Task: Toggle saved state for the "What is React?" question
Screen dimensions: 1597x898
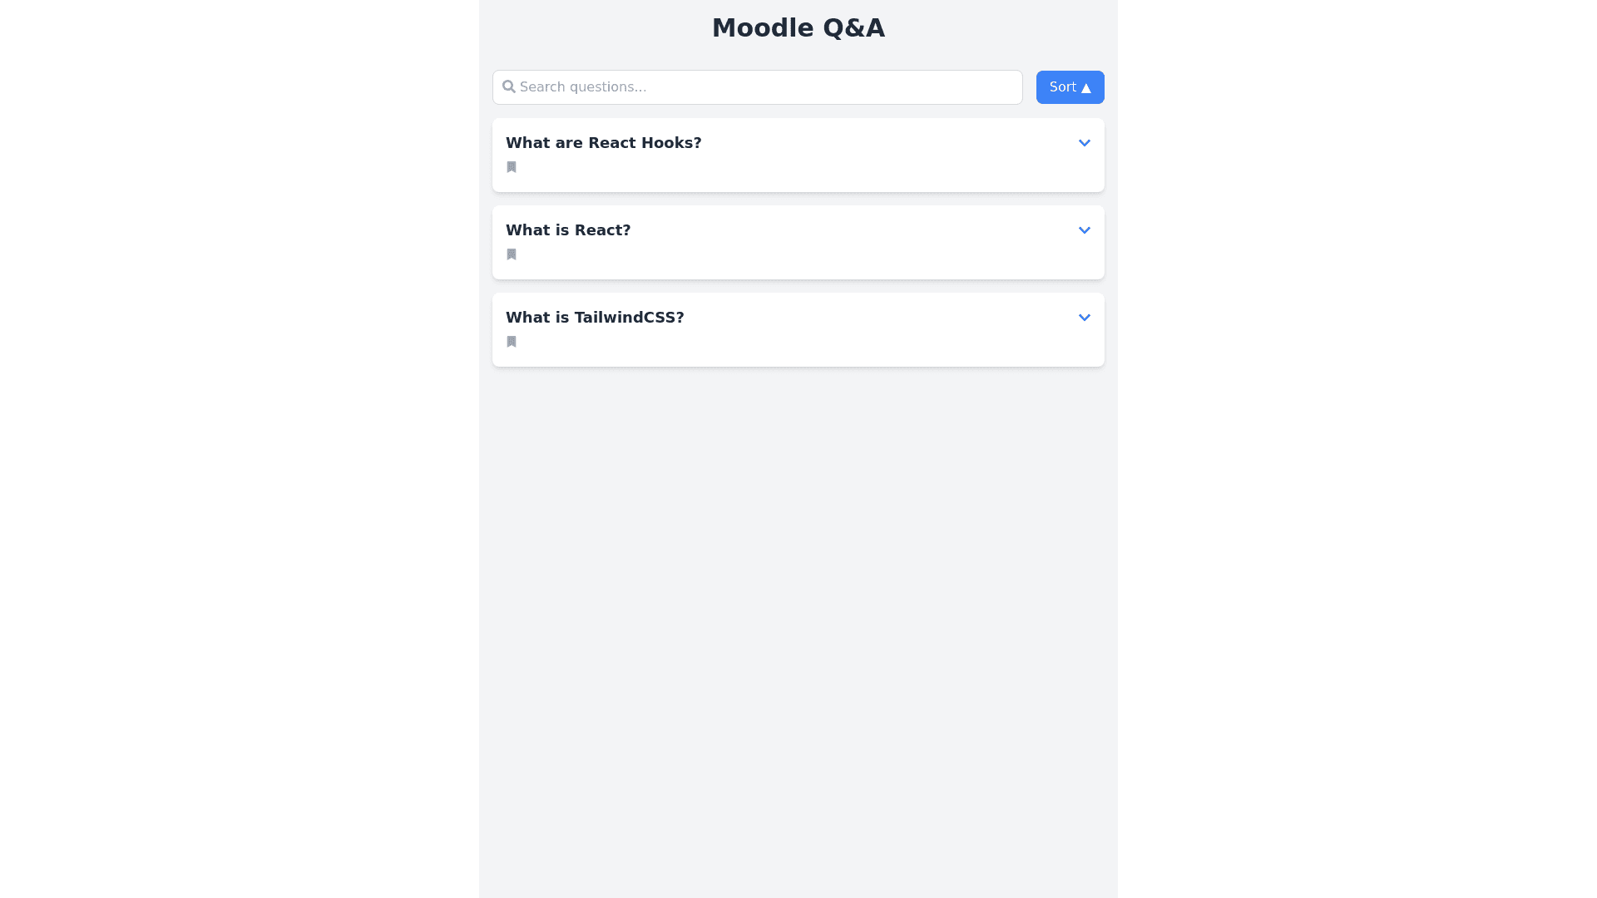Action: pos(512,254)
